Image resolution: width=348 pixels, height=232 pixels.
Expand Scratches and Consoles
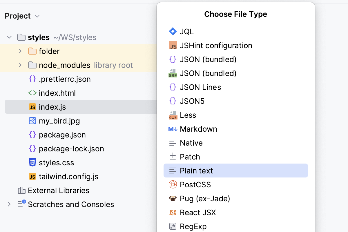tap(9, 204)
